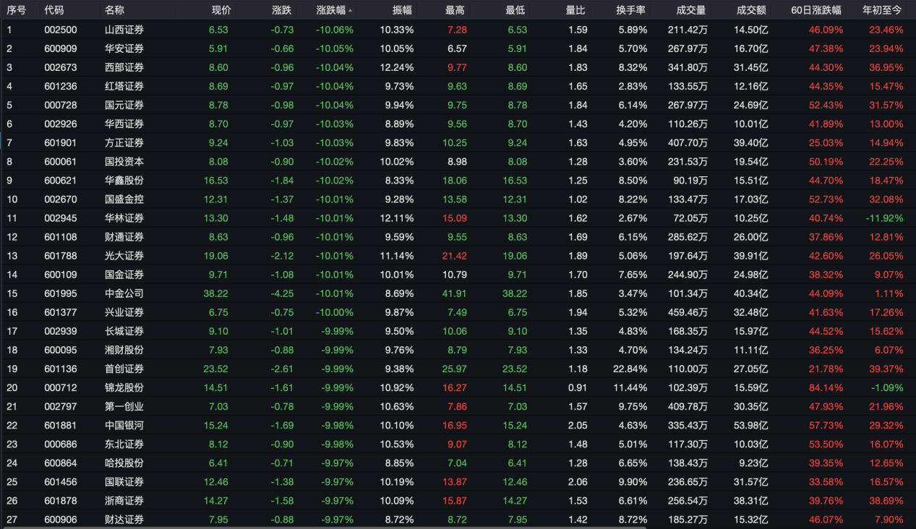This screenshot has width=916, height=529.
Task: Click the 序号 column header
Action: pyautogui.click(x=16, y=10)
